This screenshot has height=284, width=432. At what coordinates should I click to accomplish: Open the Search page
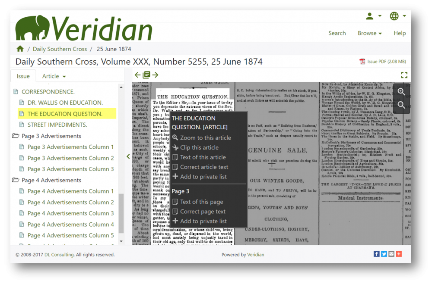pos(337,33)
